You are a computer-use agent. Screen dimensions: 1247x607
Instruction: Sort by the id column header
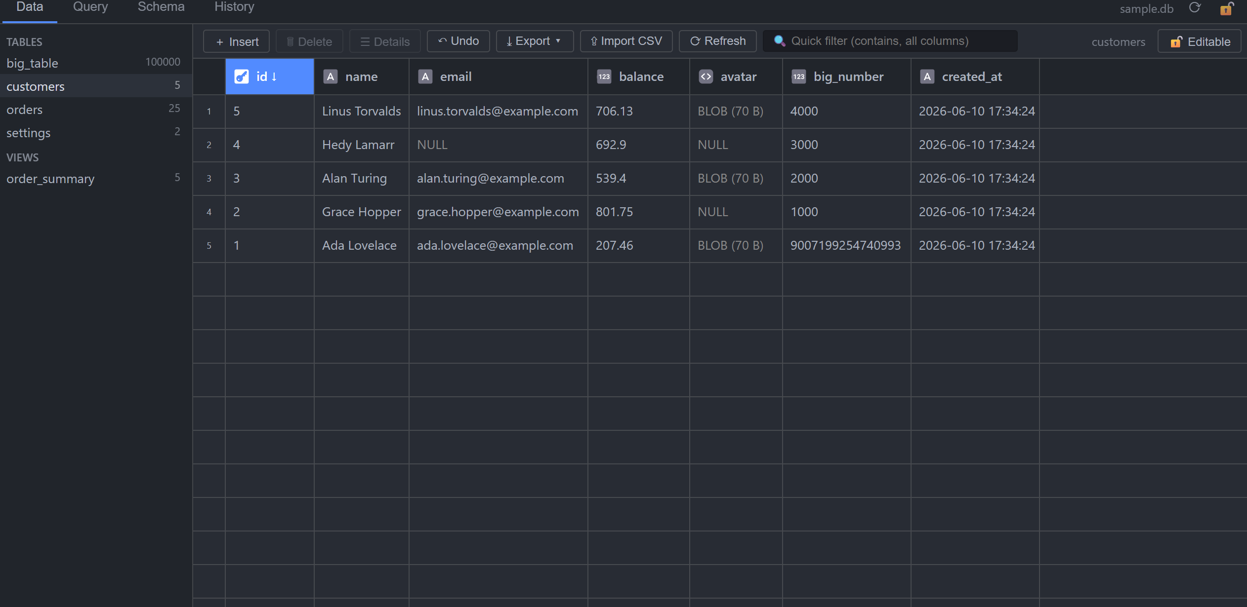pyautogui.click(x=270, y=76)
